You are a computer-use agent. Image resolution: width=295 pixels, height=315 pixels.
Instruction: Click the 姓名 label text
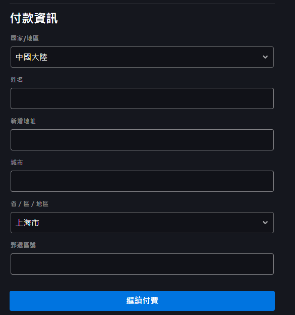17,80
